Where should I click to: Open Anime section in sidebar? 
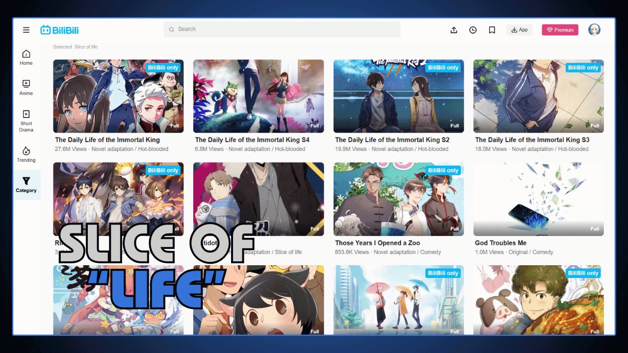(x=26, y=87)
